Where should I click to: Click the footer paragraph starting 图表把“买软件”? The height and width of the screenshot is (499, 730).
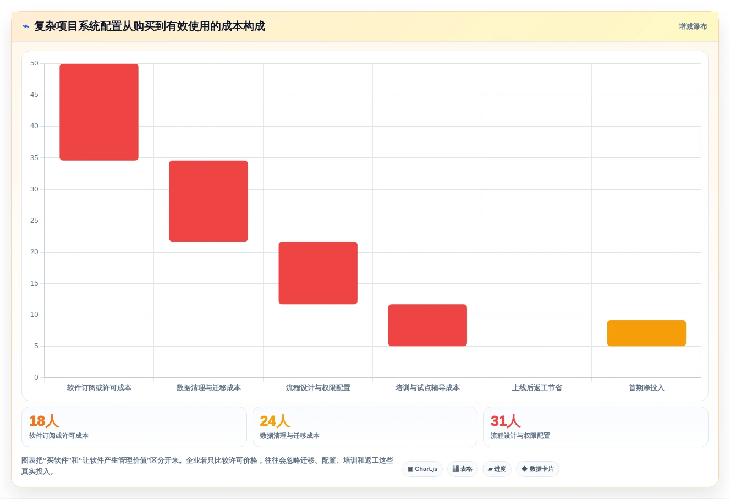(x=207, y=465)
